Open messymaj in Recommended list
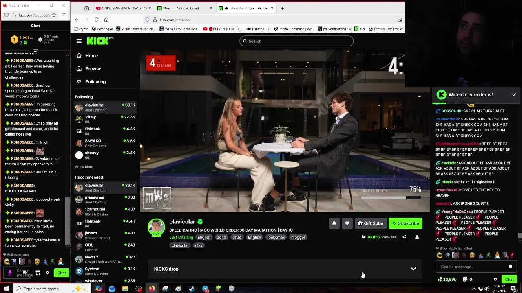The width and height of the screenshot is (522, 293). tap(105, 199)
